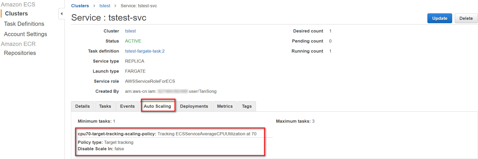Image resolution: width=478 pixels, height=159 pixels.
Task: Open Account Settings in the sidebar
Action: click(x=26, y=34)
